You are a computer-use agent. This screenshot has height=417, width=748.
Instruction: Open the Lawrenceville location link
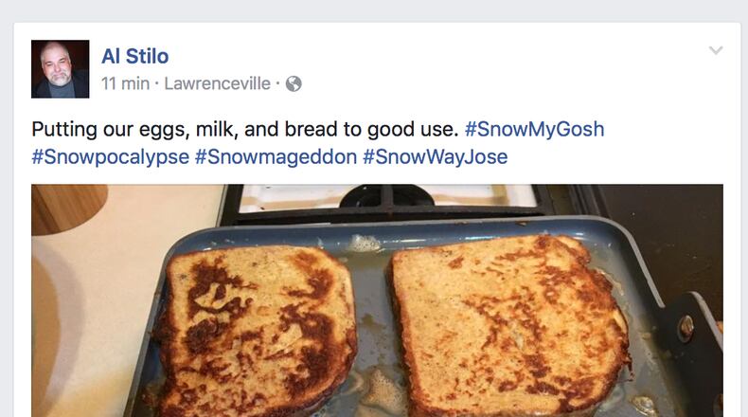[218, 83]
